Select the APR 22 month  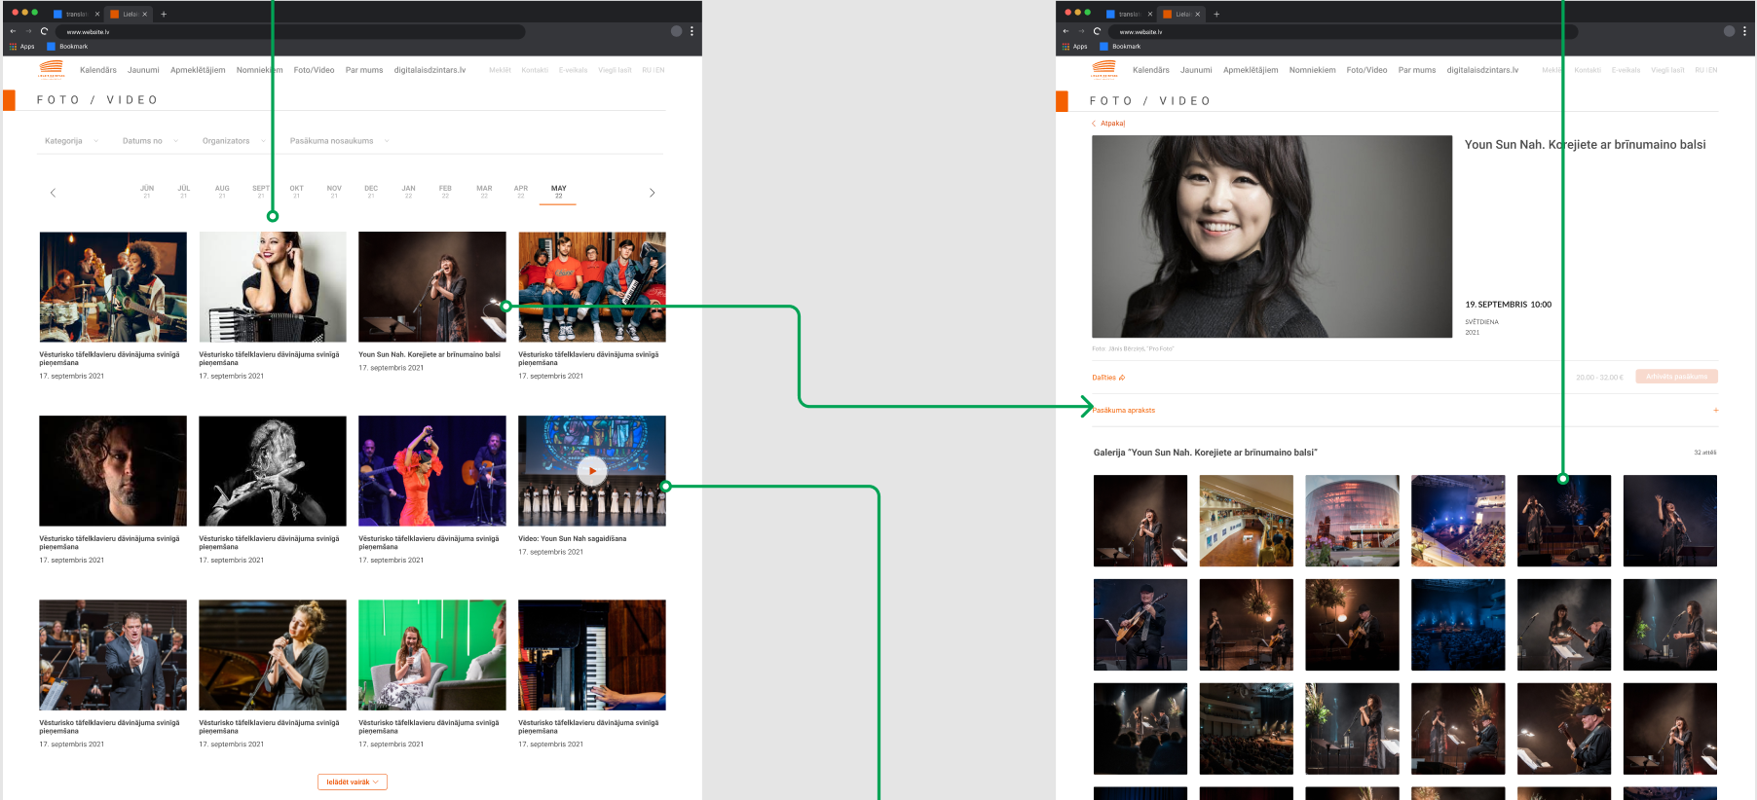point(521,192)
